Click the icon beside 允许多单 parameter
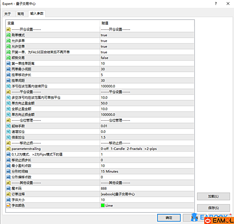This screenshot has width=234, height=224. pos(8,41)
